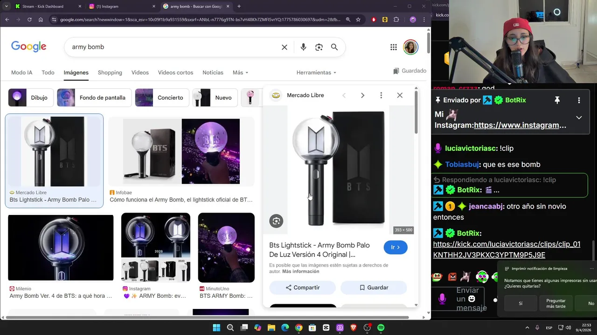Show the next image in the preview panel
Screen dimensions: 597x335
tap(362, 95)
